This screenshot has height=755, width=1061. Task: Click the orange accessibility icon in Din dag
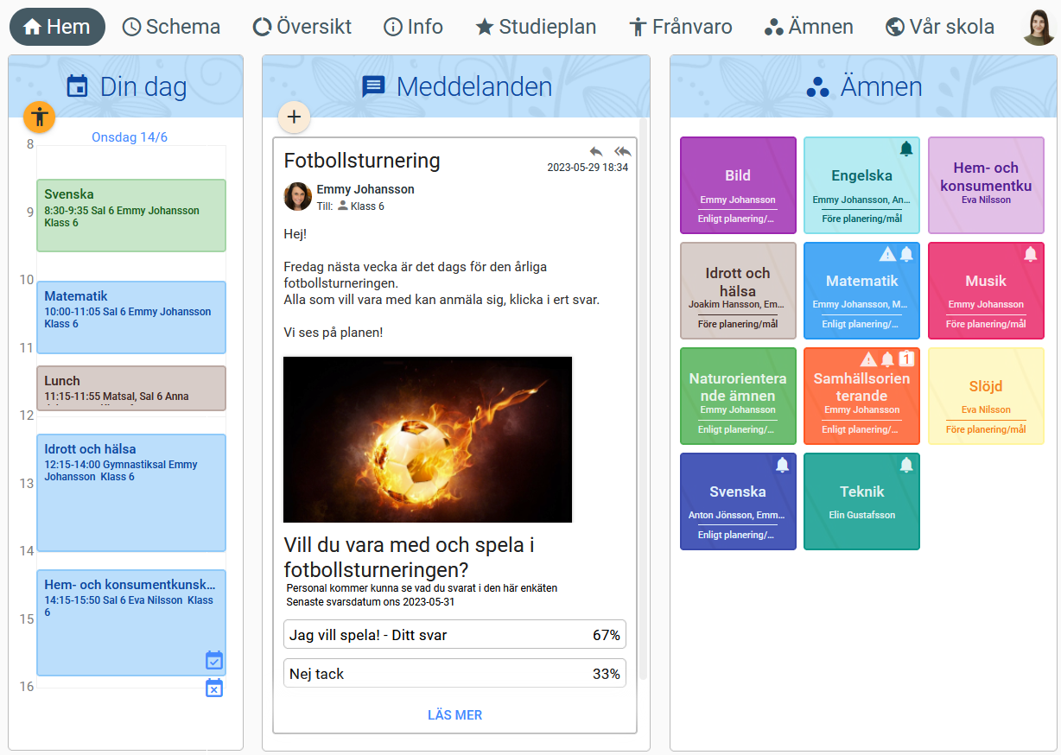pos(39,116)
